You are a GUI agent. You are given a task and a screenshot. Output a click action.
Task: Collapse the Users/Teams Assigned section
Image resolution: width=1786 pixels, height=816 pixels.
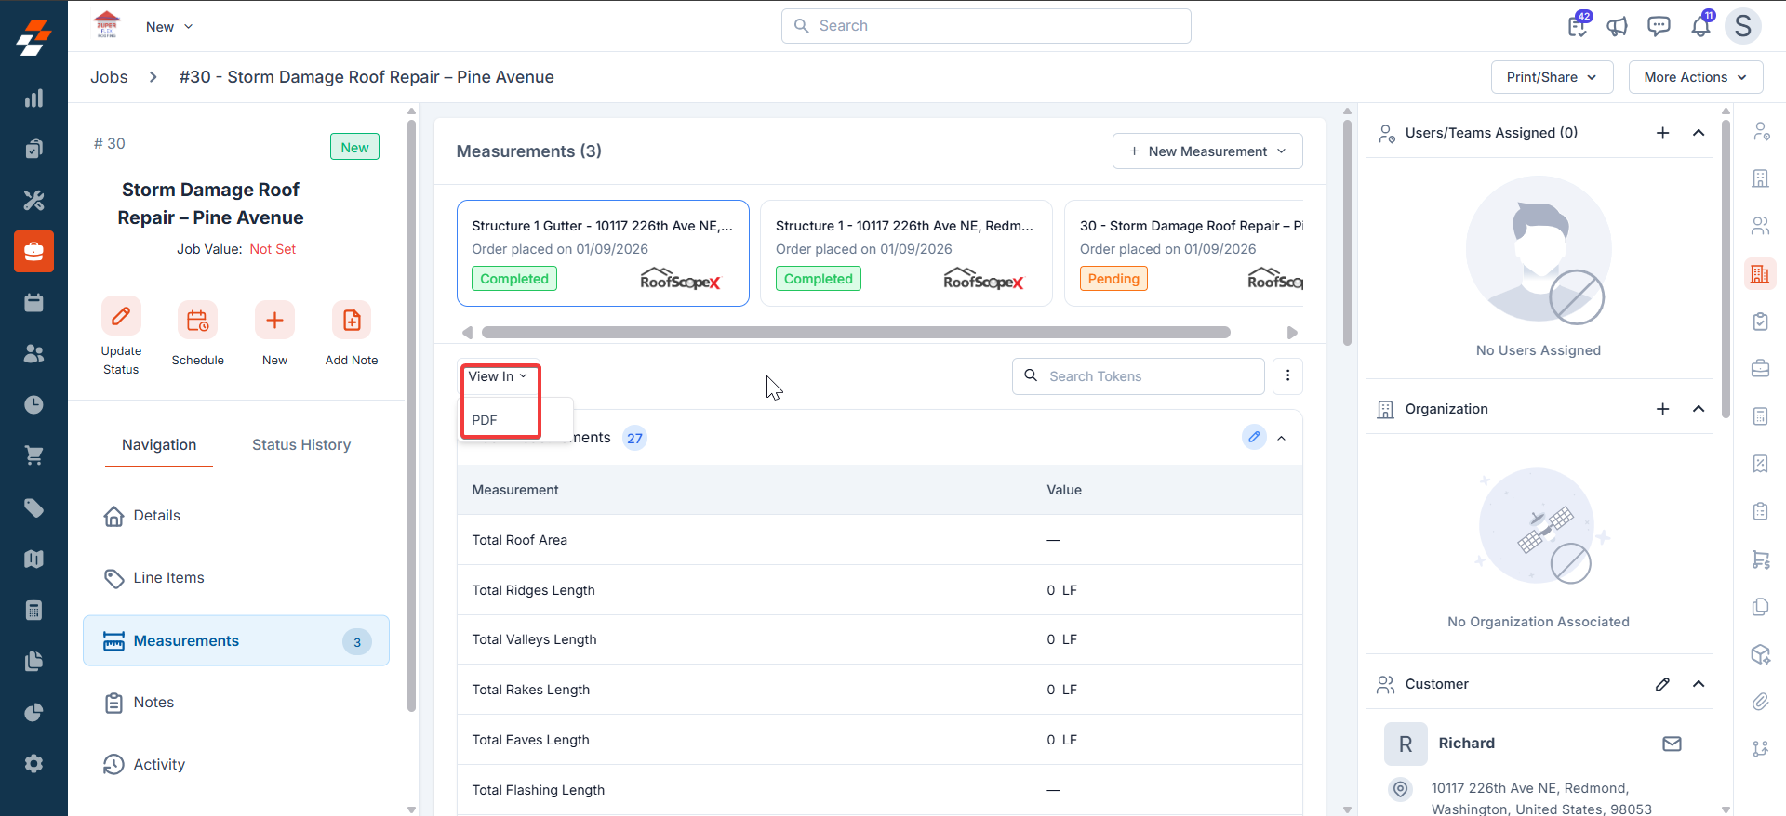[x=1699, y=133]
